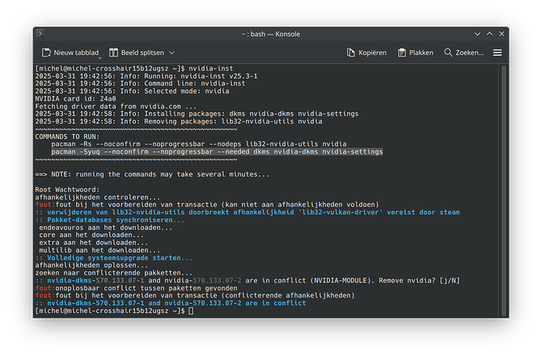Viewport: 542px width, 357px height.
Task: Click 'afhankelijkheden controleren...' line
Action: (x=97, y=198)
